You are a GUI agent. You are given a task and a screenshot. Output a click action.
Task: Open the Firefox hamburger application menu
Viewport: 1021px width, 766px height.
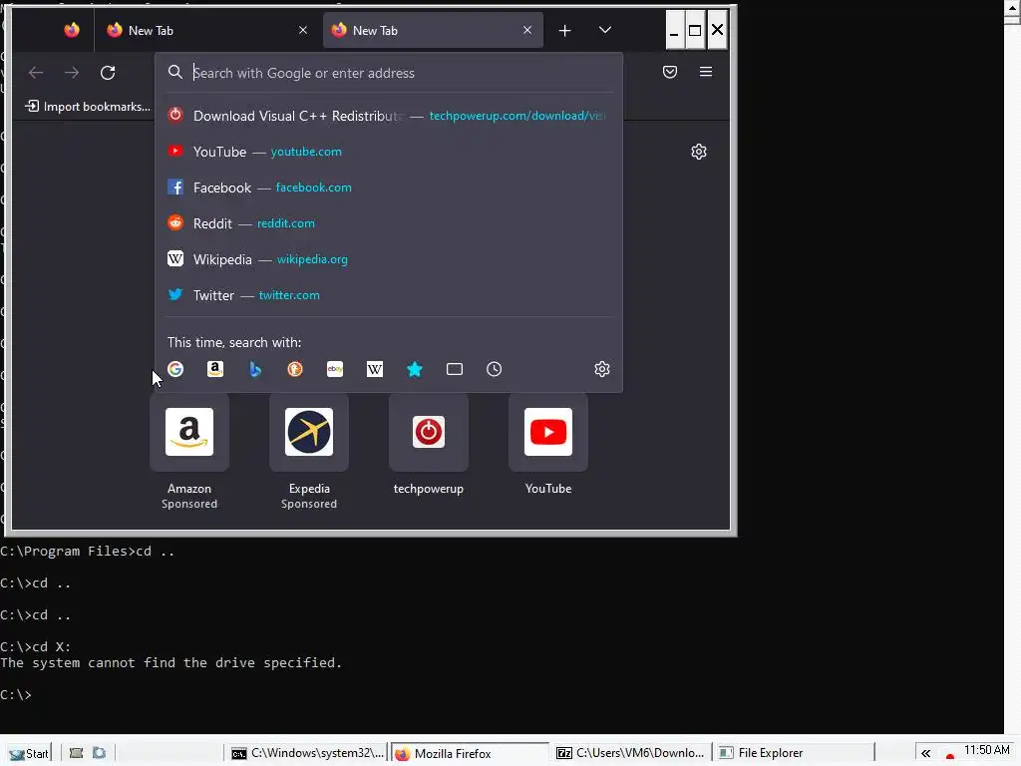pos(706,72)
